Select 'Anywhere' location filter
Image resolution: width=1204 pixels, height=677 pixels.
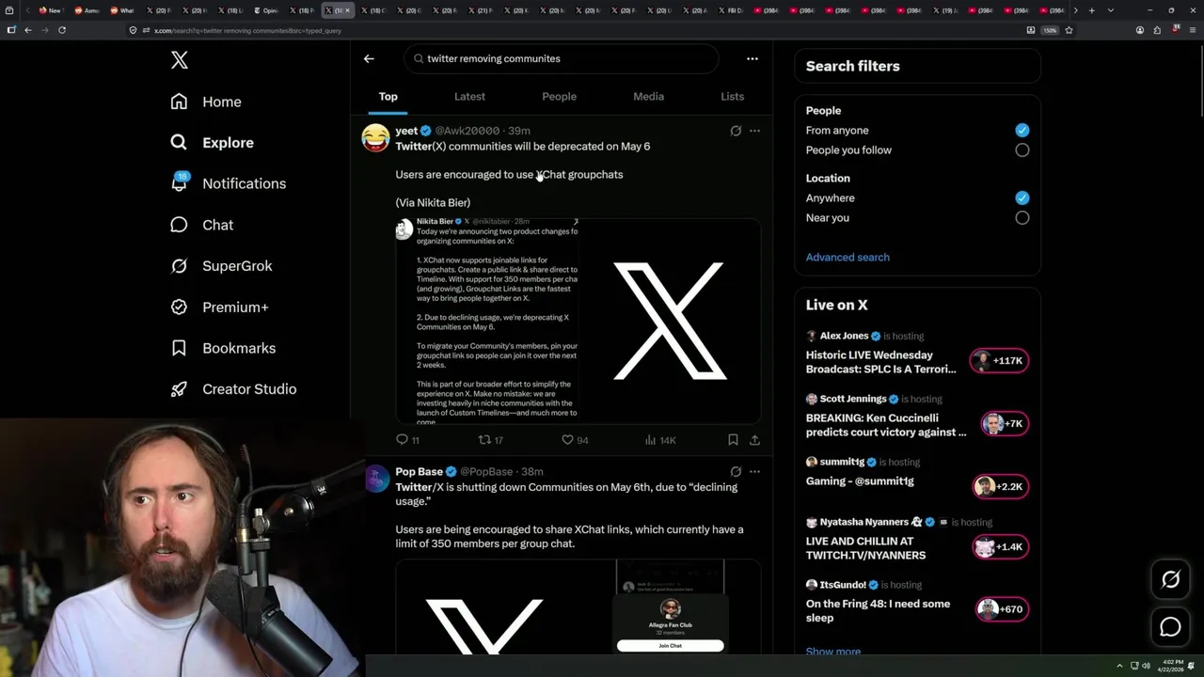pos(1022,198)
